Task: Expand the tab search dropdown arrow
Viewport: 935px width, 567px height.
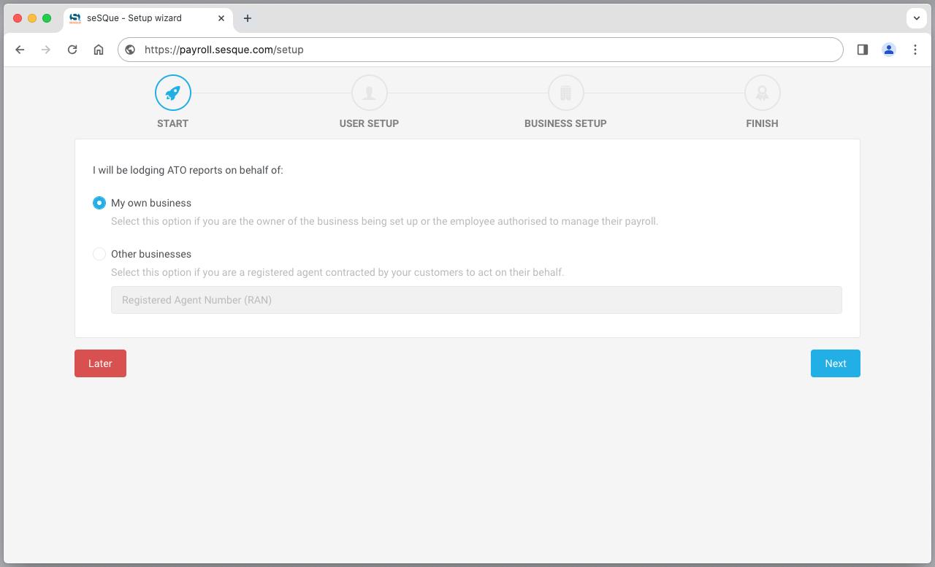Action: click(x=916, y=18)
